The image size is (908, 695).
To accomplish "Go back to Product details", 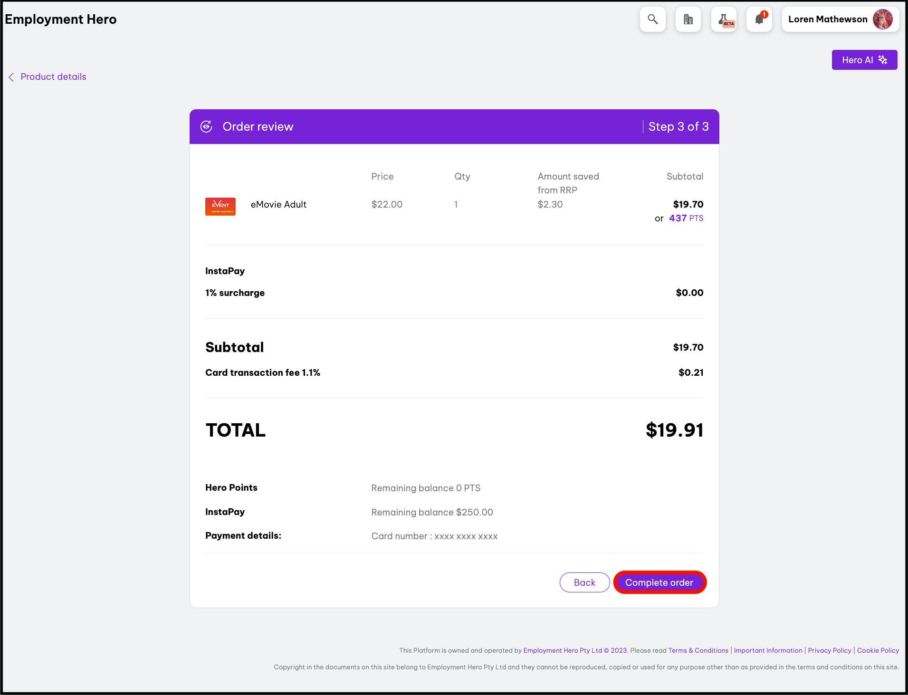I will point(53,77).
